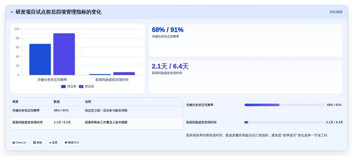Image resolution: width=353 pixels, height=156 pixels.
Task: Click the 数据 column header
Action: pyautogui.click(x=57, y=102)
